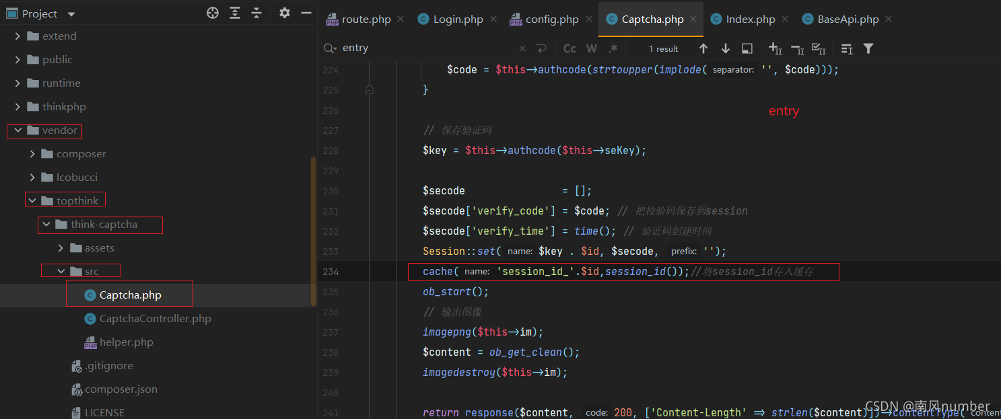Expand the extend folder
Viewport: 1001px width, 419px height.
18,36
